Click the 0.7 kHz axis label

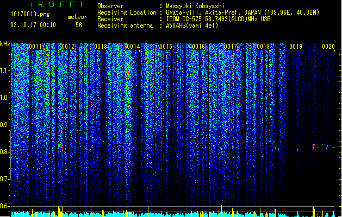(x=5, y=179)
